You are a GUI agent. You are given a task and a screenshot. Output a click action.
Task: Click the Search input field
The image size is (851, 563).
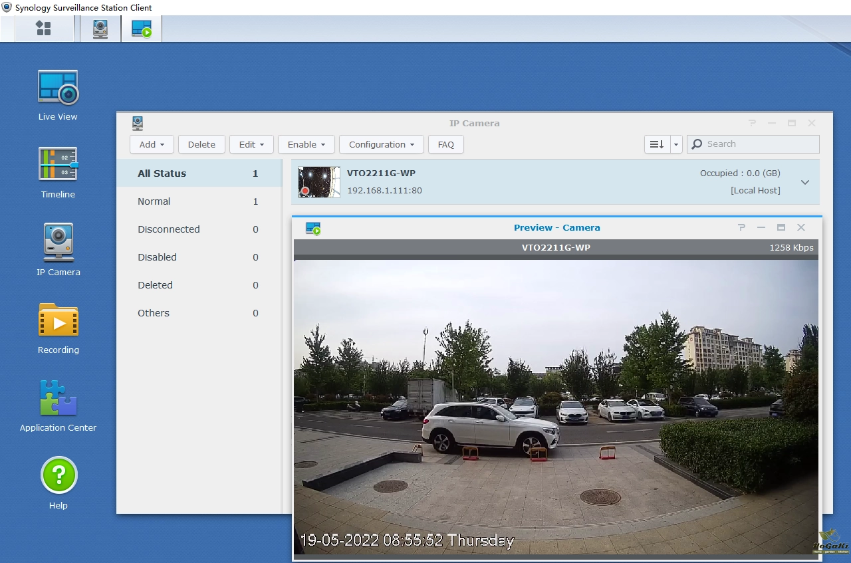759,144
